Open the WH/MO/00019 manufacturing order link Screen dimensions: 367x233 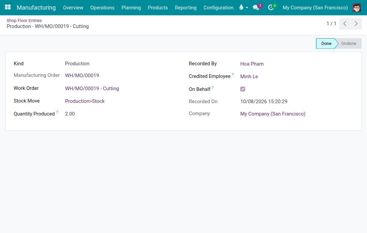(82, 76)
